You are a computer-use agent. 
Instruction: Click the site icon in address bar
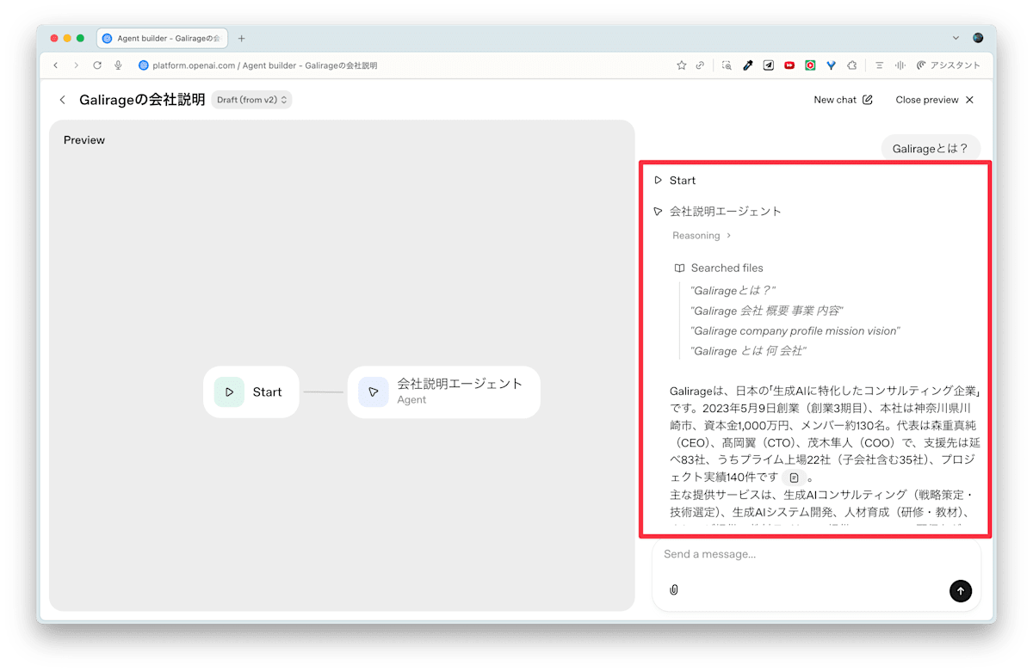tap(144, 65)
